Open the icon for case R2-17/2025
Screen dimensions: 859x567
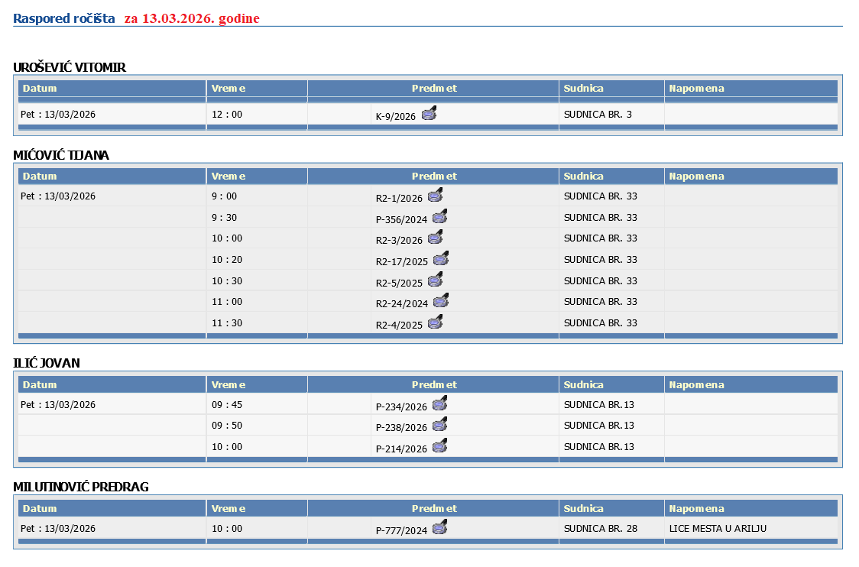click(441, 259)
